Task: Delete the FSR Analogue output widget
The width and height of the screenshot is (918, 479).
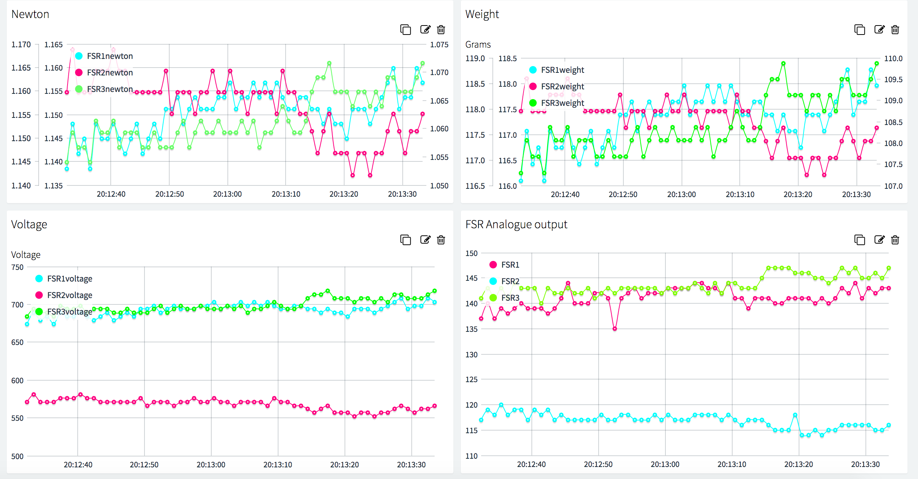Action: (895, 240)
